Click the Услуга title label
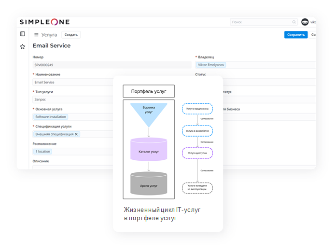 pos(49,35)
